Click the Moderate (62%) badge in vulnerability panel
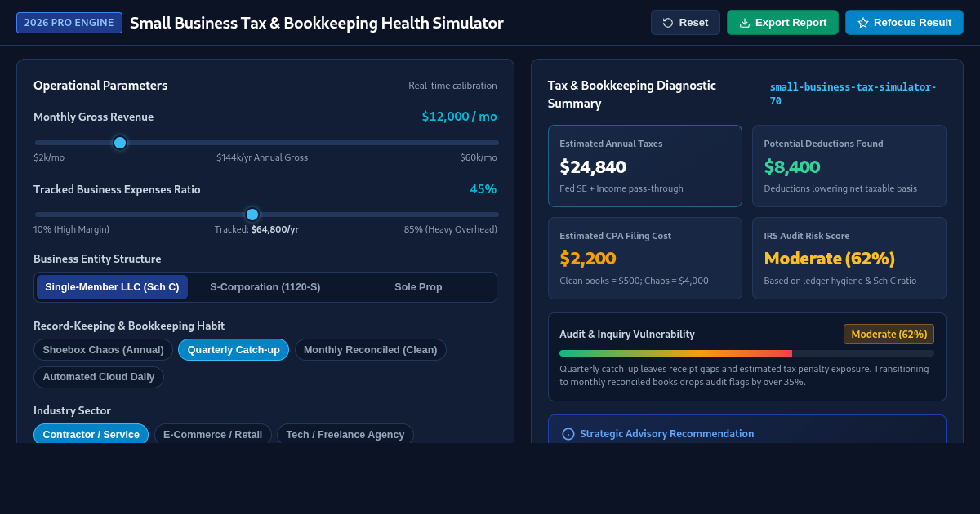980x514 pixels. click(889, 335)
